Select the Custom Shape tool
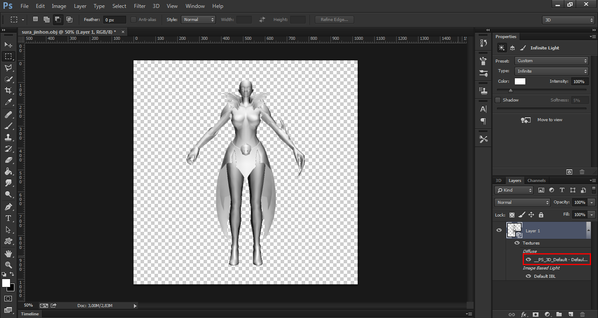This screenshot has width=598, height=318. [8, 241]
